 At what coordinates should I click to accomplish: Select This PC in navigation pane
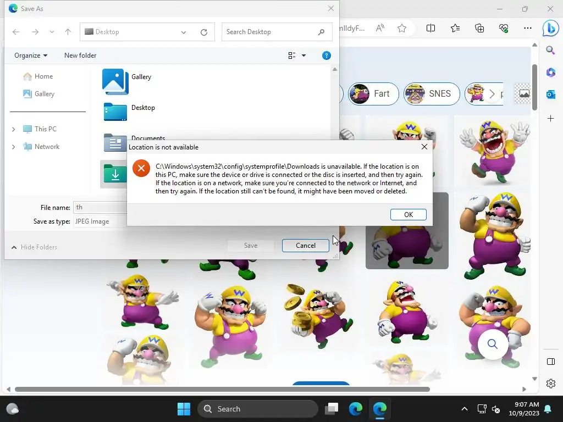coord(40,129)
